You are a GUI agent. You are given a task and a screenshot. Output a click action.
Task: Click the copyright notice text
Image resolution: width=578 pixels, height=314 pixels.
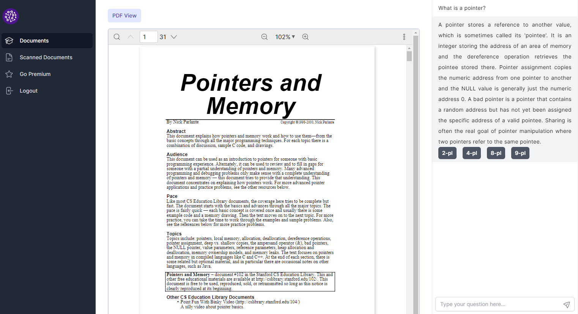(x=307, y=122)
